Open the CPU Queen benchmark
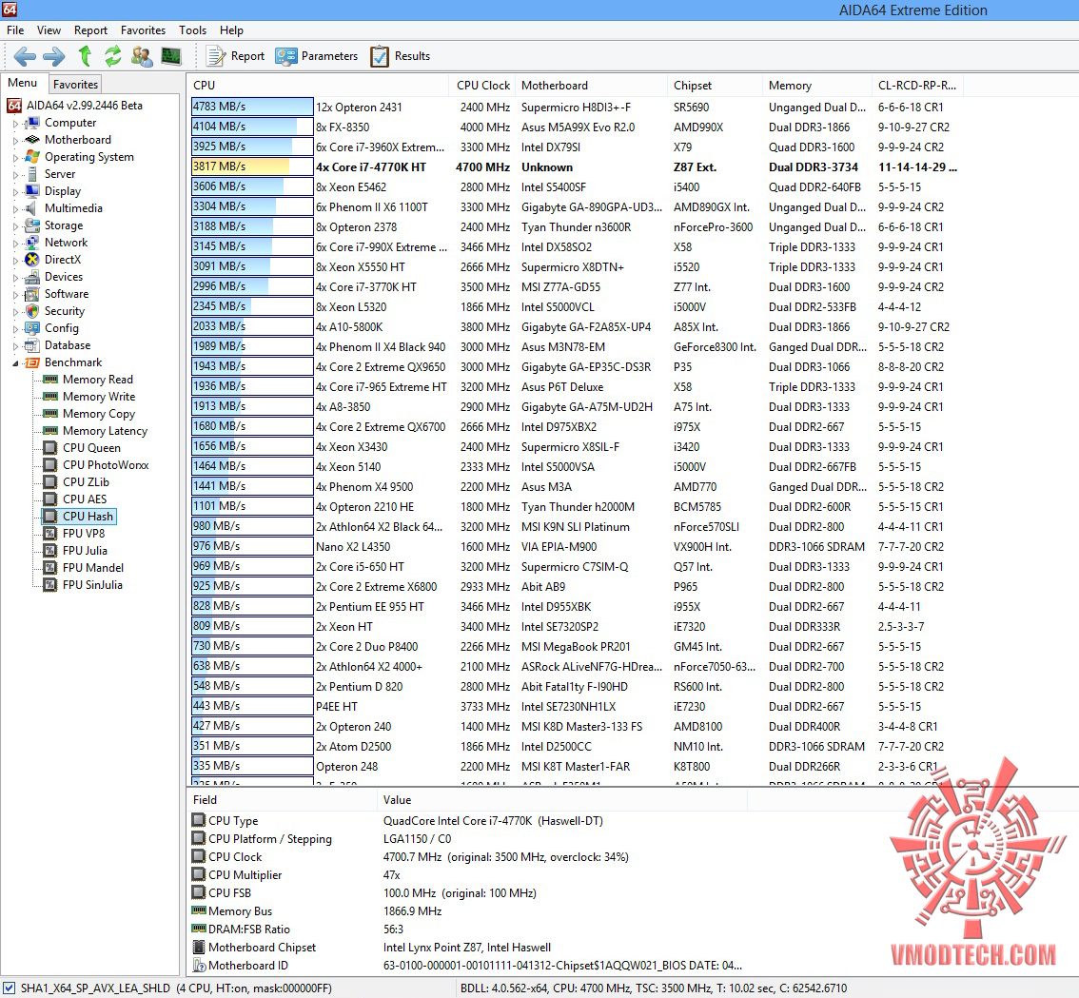Image resolution: width=1079 pixels, height=998 pixels. (91, 448)
